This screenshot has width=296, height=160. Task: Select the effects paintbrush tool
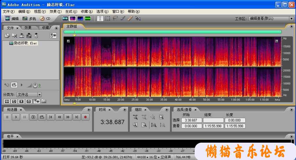click(x=123, y=18)
